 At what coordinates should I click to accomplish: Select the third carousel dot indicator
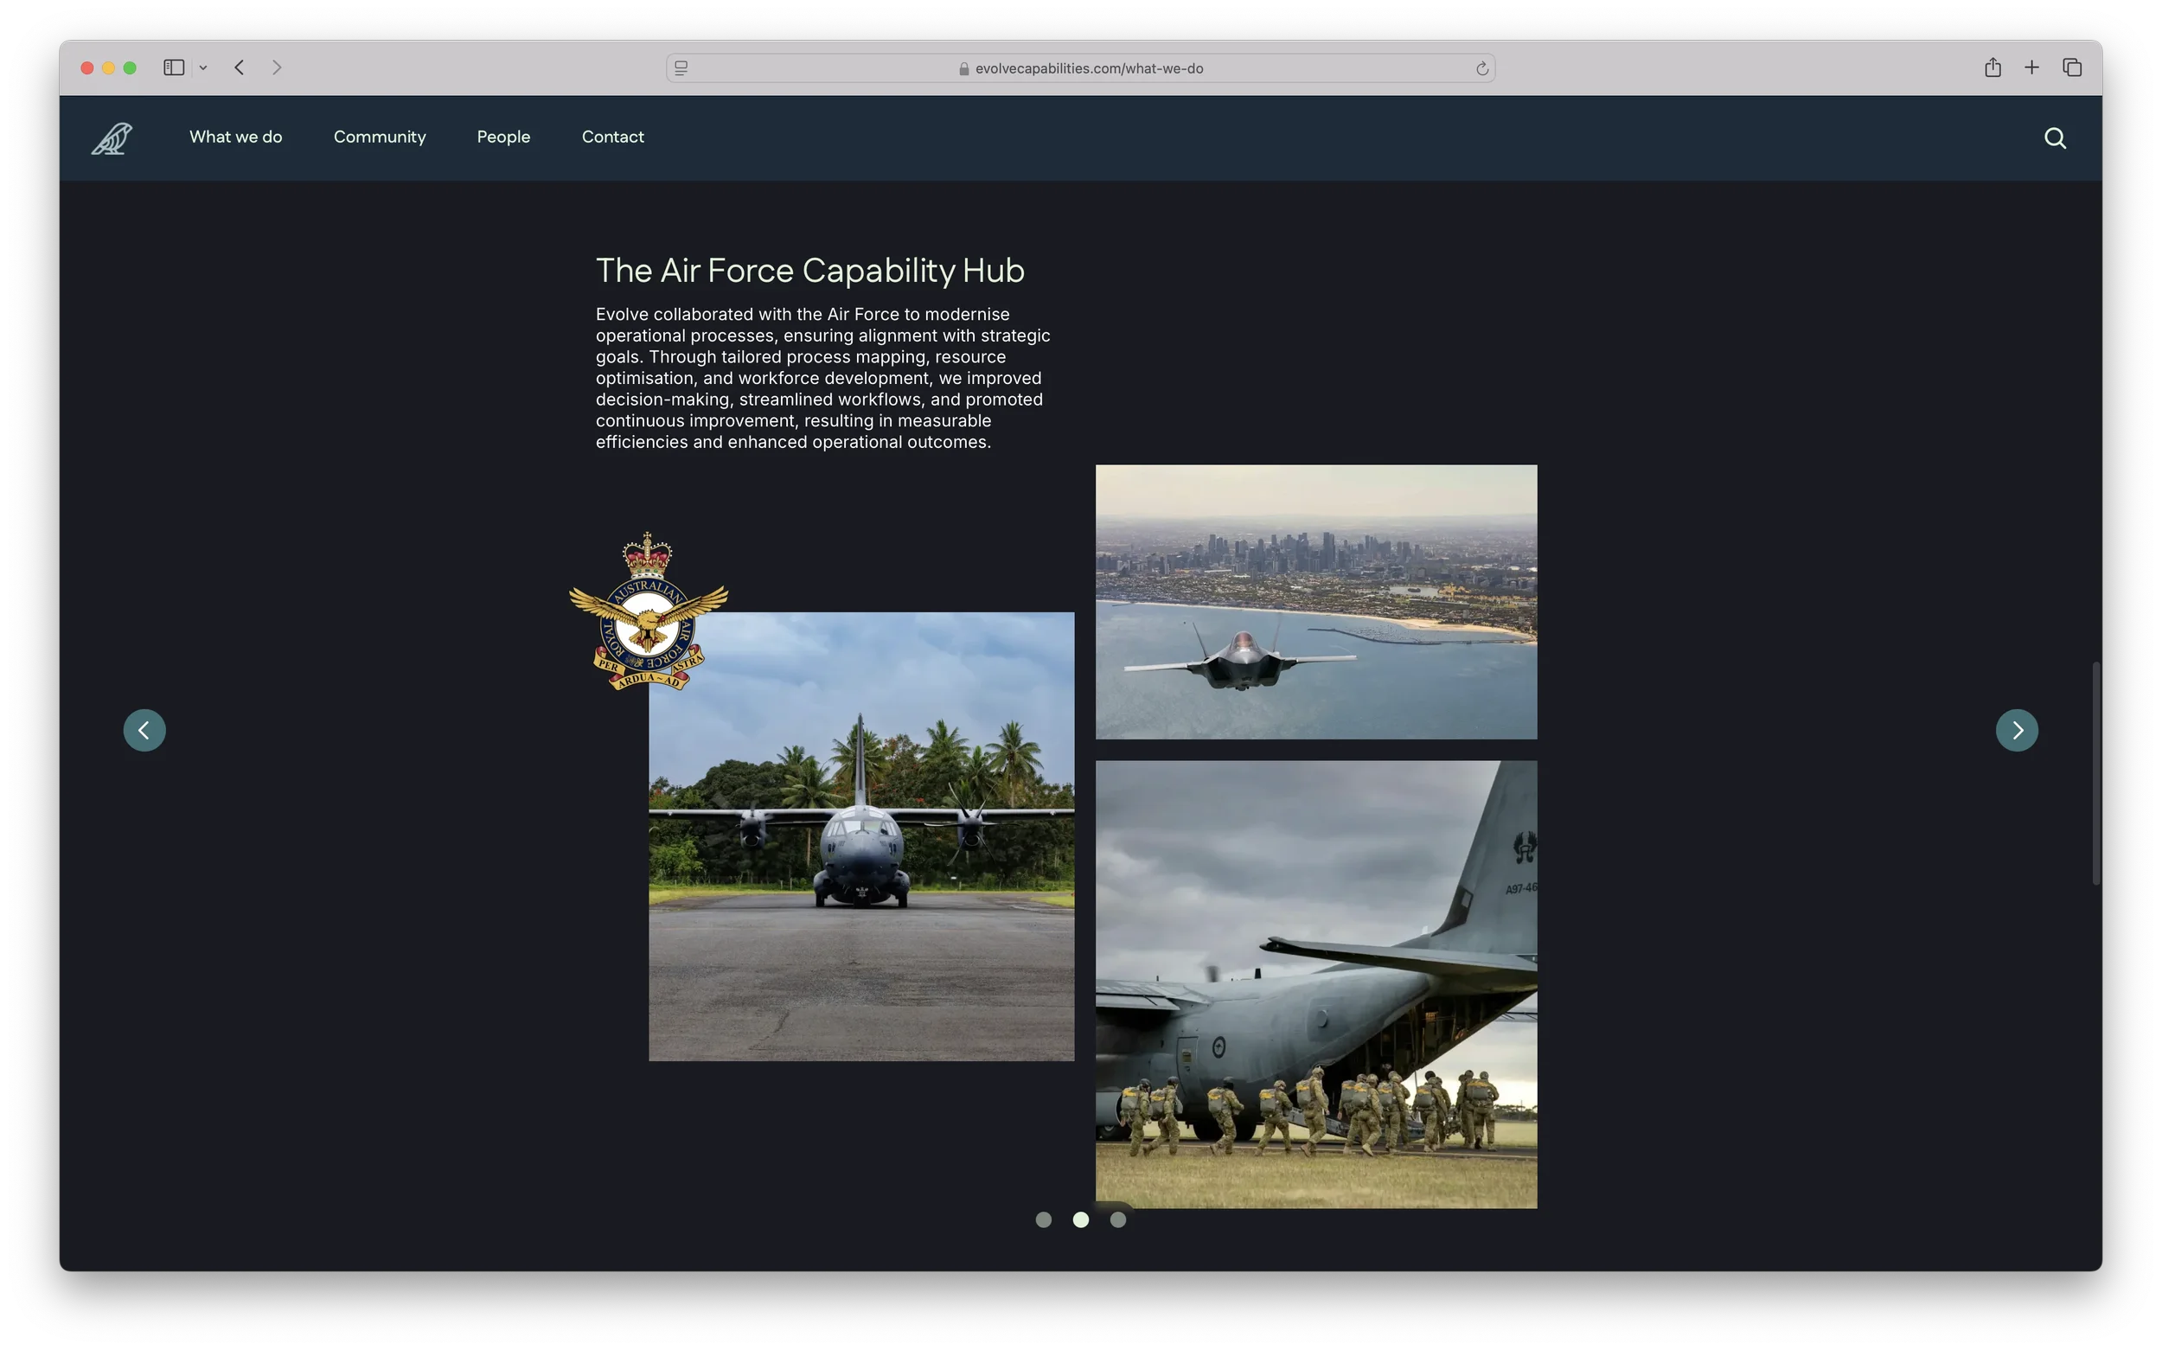1117,1219
